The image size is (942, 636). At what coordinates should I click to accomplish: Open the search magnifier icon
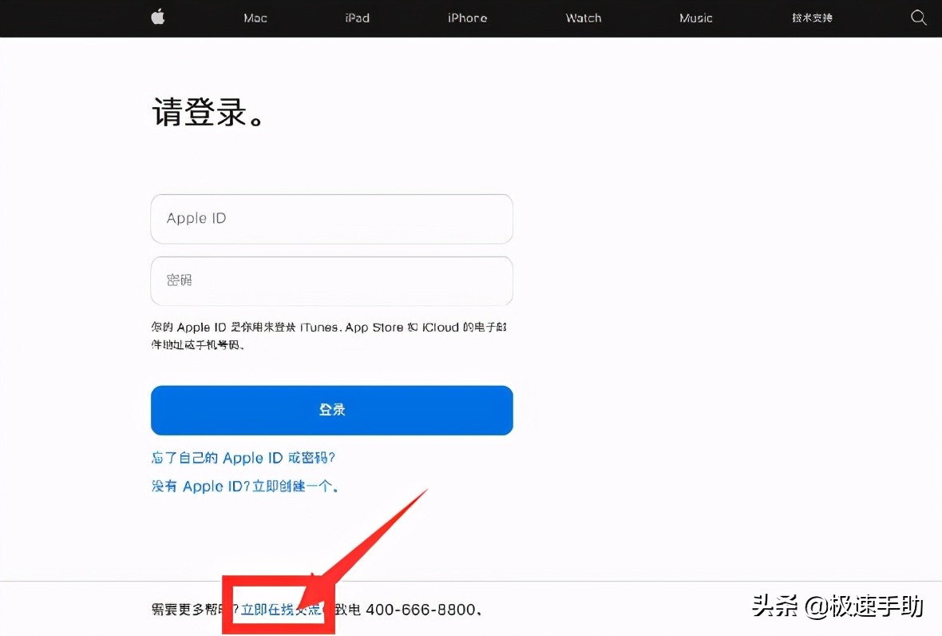[x=919, y=18]
